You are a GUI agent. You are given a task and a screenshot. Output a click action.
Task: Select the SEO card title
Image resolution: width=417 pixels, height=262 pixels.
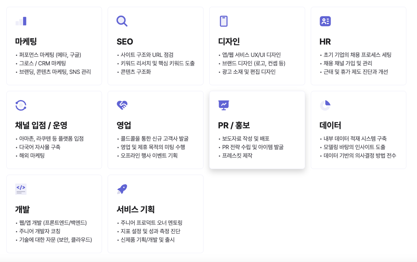(x=124, y=41)
